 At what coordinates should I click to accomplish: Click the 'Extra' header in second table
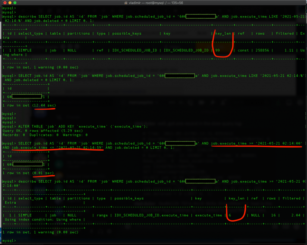10,203
